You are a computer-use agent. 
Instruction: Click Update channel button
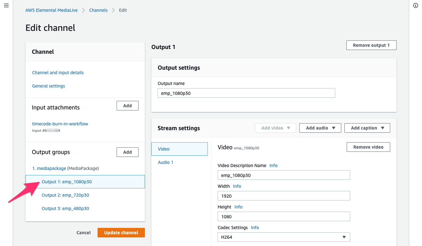pos(121,233)
